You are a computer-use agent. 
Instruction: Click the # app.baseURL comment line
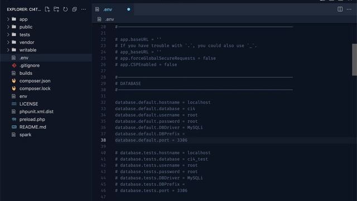(138, 40)
